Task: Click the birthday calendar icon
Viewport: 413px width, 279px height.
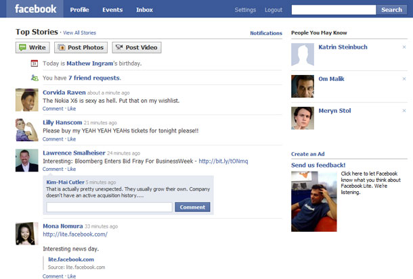Action: tap(35, 64)
